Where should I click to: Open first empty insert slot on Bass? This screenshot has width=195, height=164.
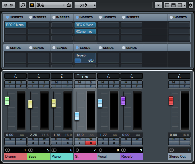click(x=39, y=25)
